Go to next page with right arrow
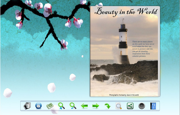Screen dimensions: 180x115 [x=96, y=106]
